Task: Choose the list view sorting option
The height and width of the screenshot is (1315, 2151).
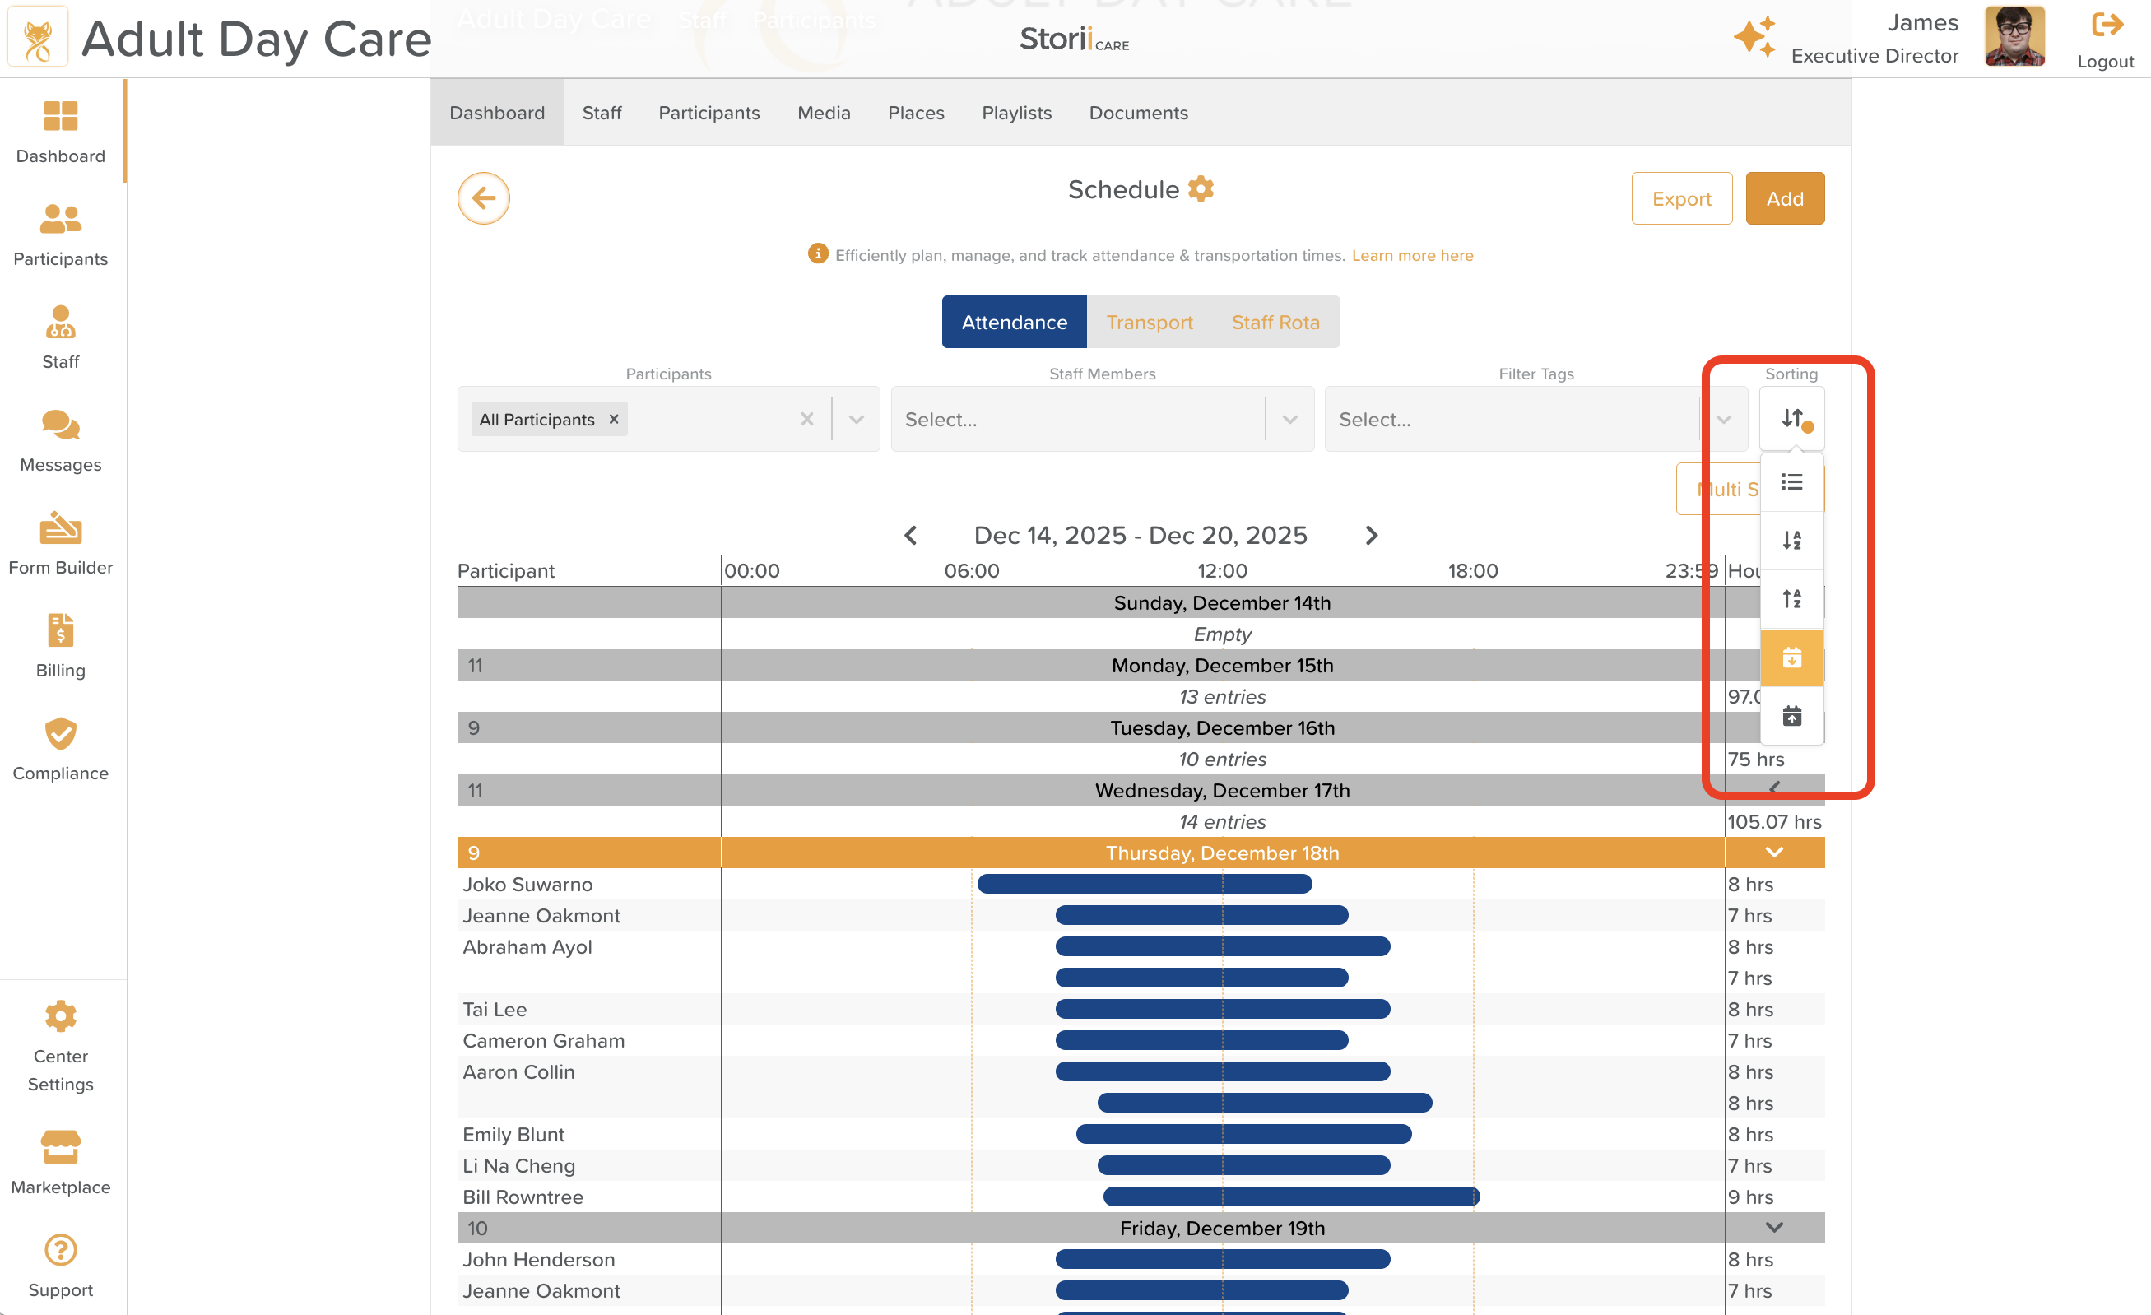Action: coord(1791,482)
